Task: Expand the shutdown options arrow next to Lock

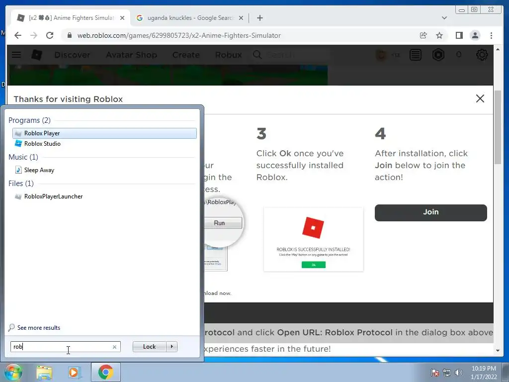Action: pyautogui.click(x=171, y=347)
